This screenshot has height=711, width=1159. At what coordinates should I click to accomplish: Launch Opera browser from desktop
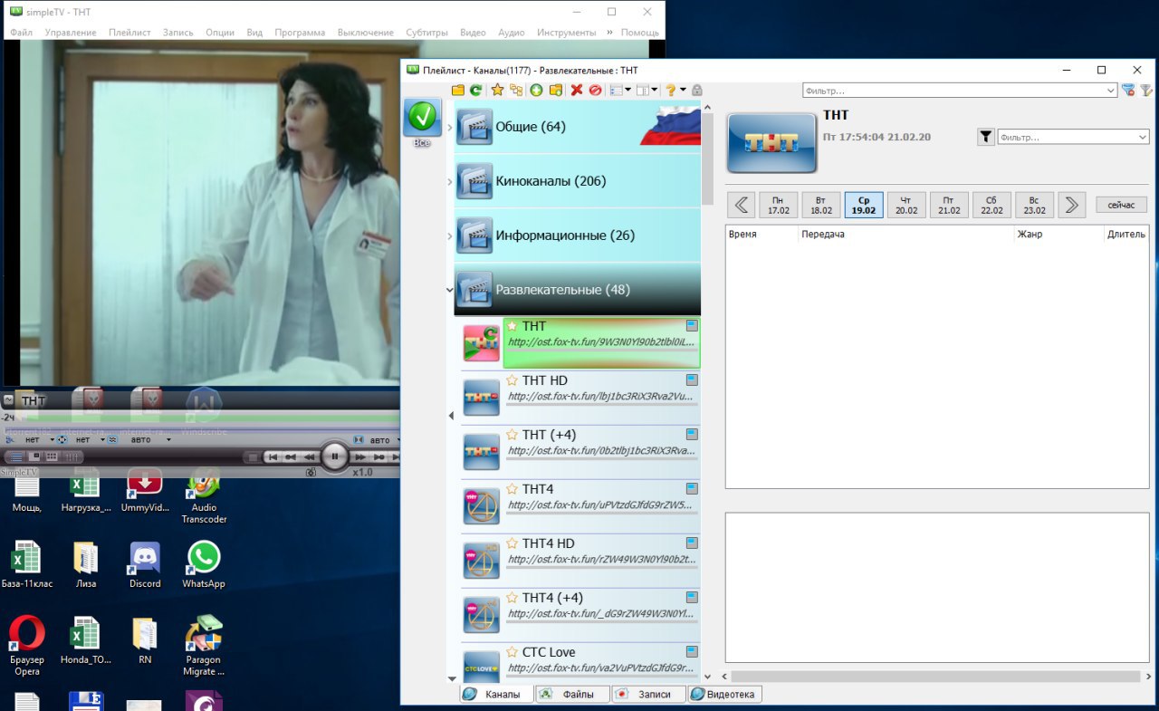[26, 646]
